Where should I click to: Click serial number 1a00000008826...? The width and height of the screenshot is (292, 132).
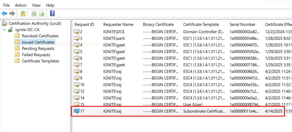tap(244, 71)
